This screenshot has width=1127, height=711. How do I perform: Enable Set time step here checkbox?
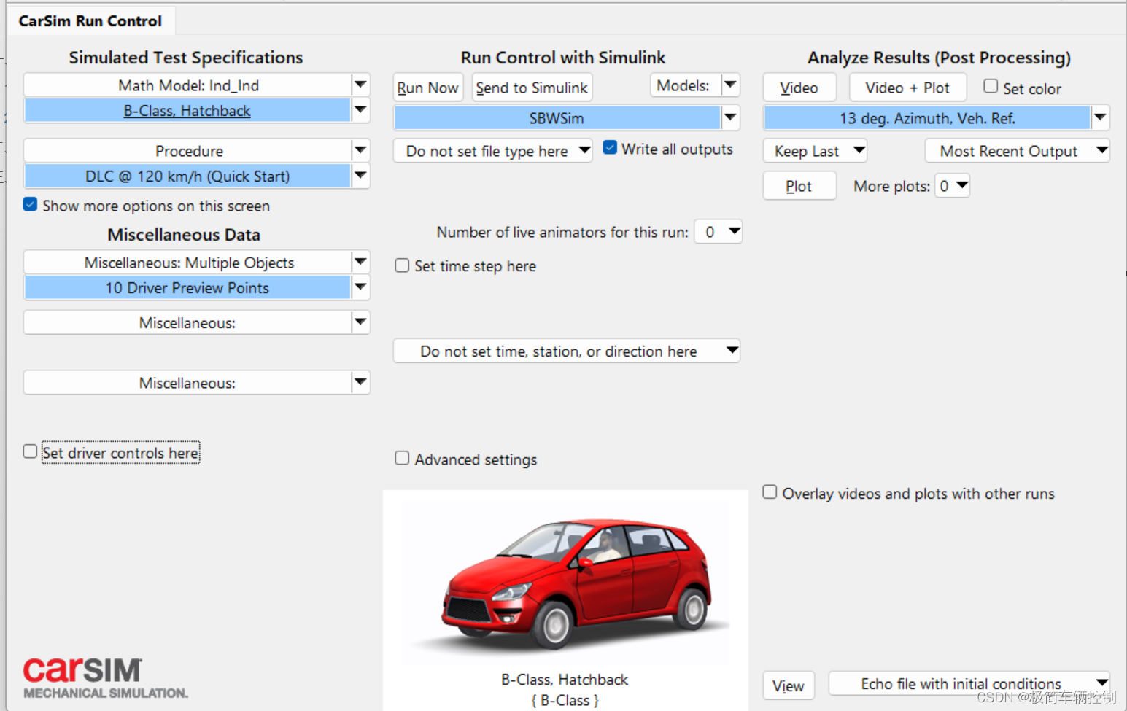click(402, 265)
